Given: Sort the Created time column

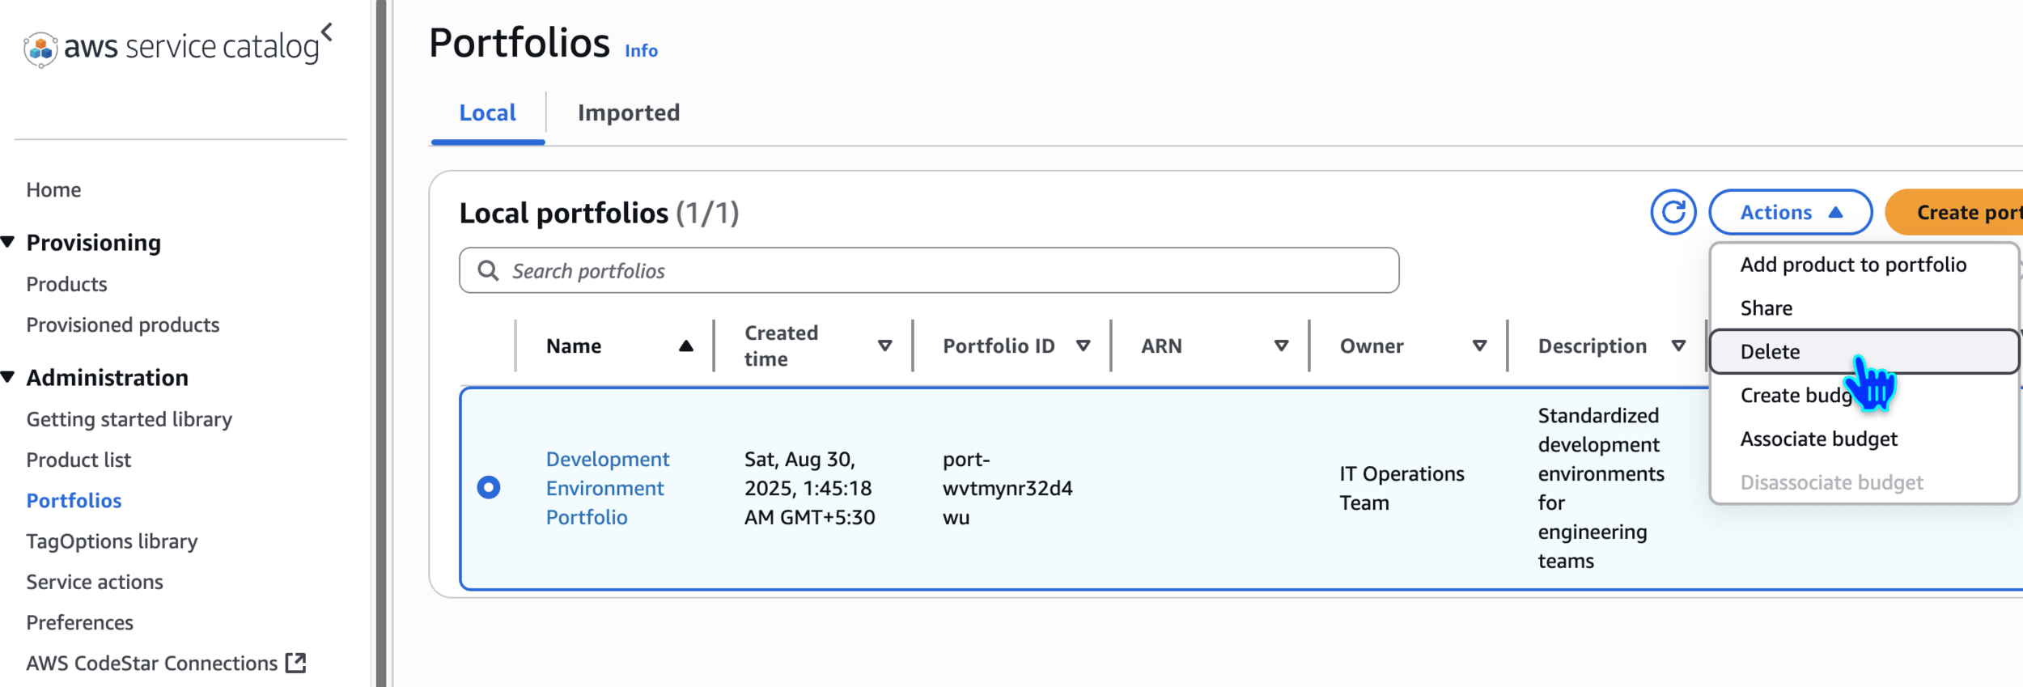Looking at the screenshot, I should (x=884, y=346).
